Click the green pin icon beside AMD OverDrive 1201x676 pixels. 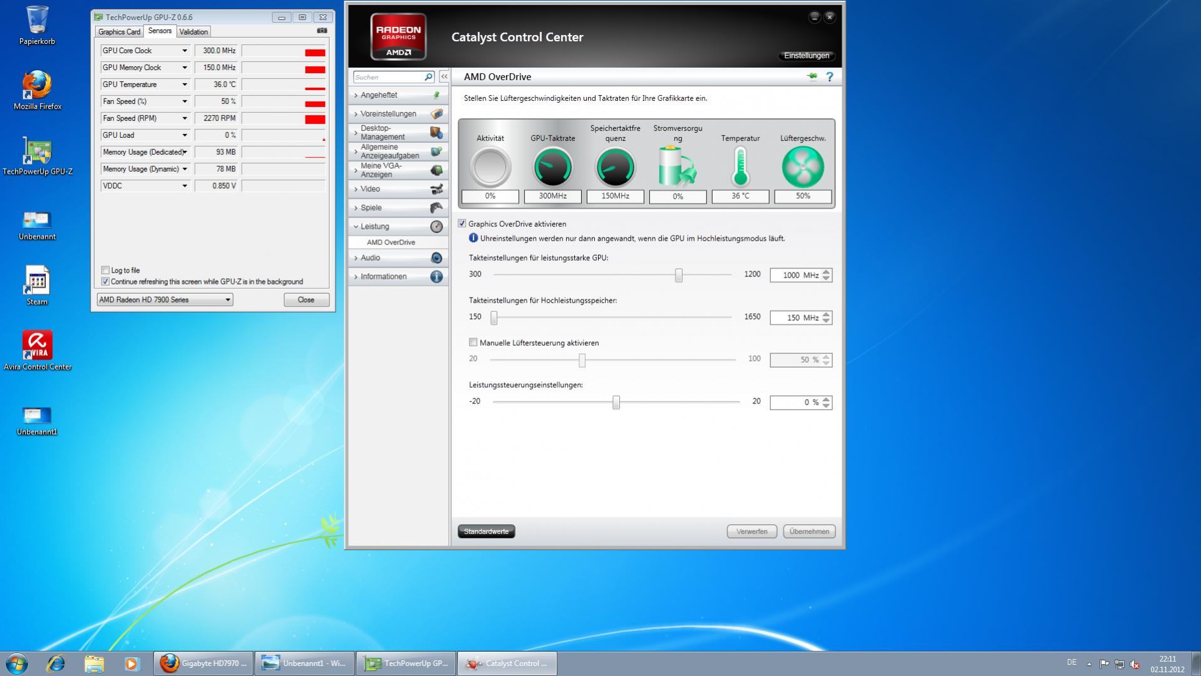coord(812,76)
